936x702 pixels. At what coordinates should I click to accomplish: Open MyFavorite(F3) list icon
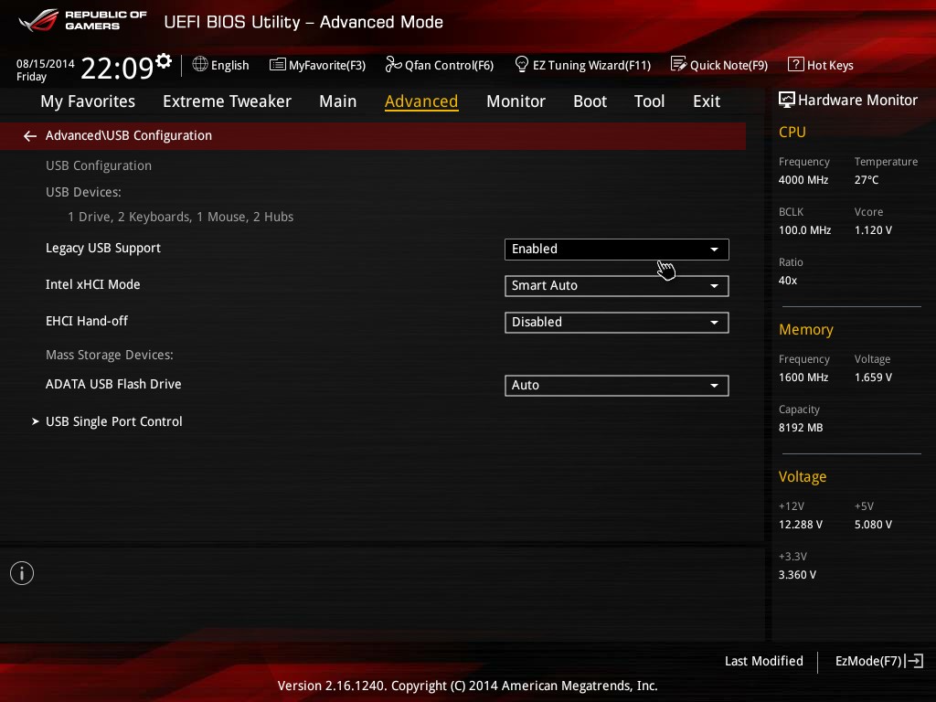tap(277, 65)
